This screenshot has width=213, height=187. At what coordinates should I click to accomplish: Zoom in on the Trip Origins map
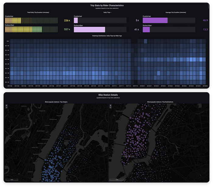[x=6, y=105]
